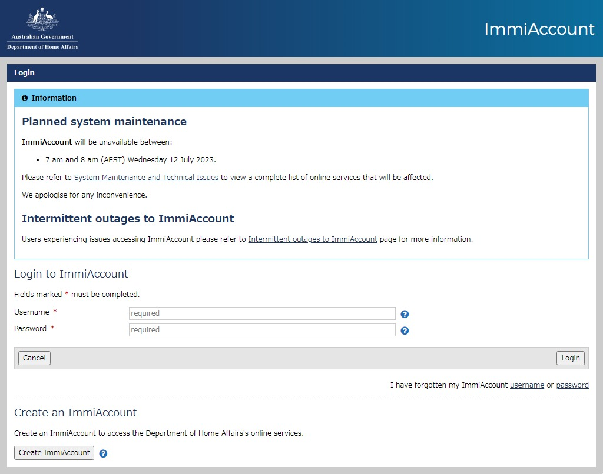
Task: Click the help icon beside Username field
Action: (x=405, y=314)
